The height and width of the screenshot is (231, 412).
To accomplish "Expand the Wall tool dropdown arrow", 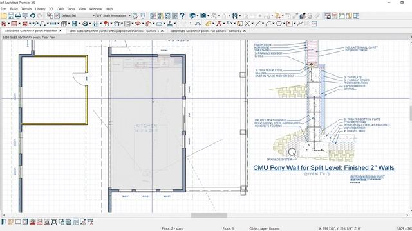I will [8, 24].
